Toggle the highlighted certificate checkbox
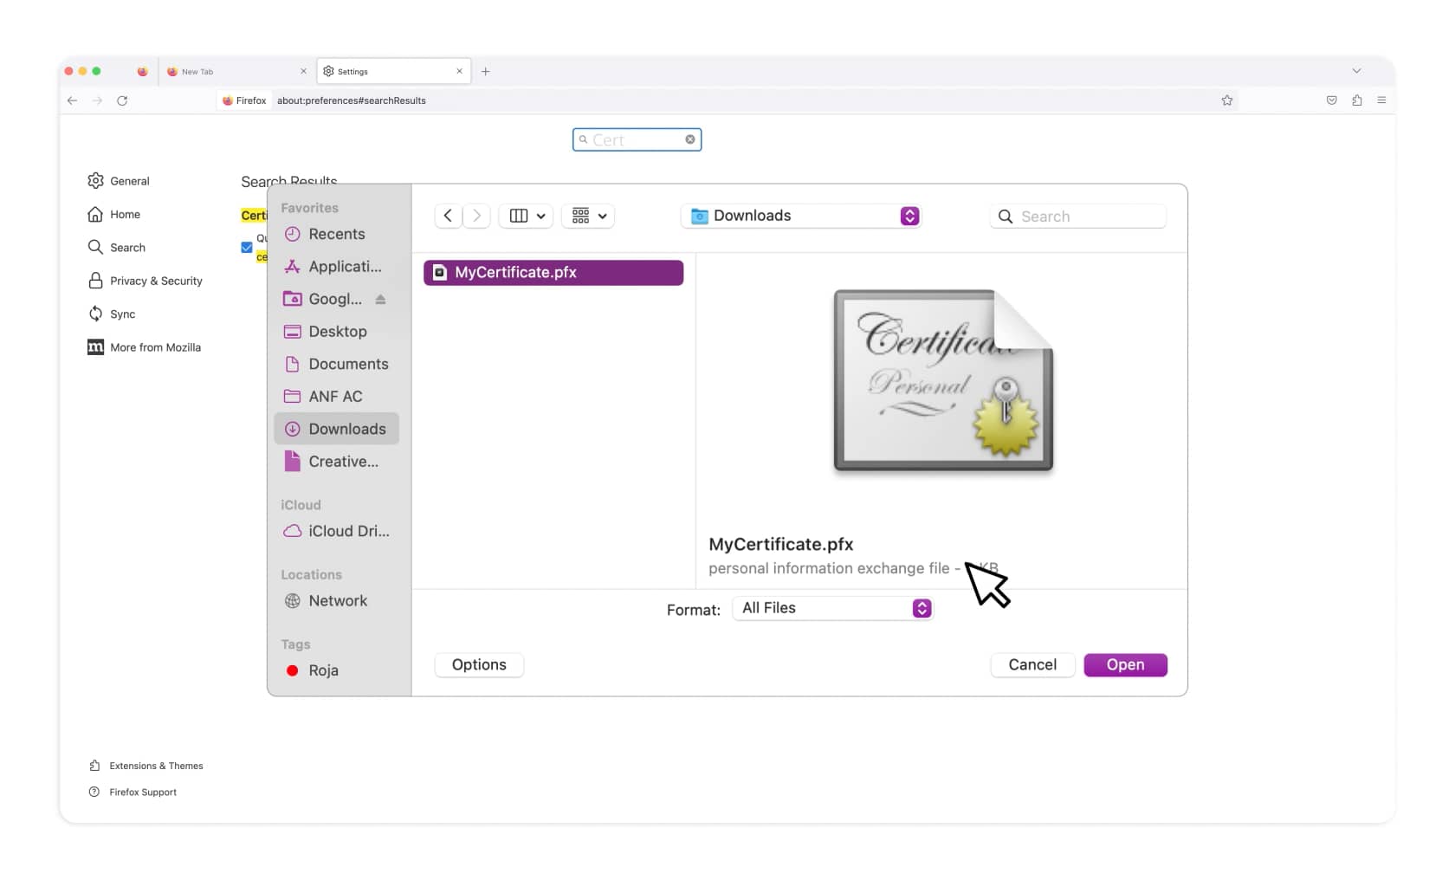This screenshot has height=880, width=1455. tap(246, 247)
